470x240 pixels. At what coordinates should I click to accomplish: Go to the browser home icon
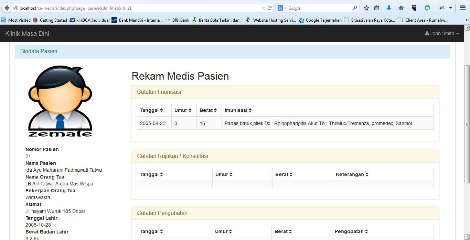401,8
